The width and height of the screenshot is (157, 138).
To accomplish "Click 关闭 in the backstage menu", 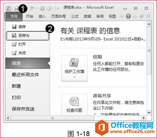I will coord(19,53).
